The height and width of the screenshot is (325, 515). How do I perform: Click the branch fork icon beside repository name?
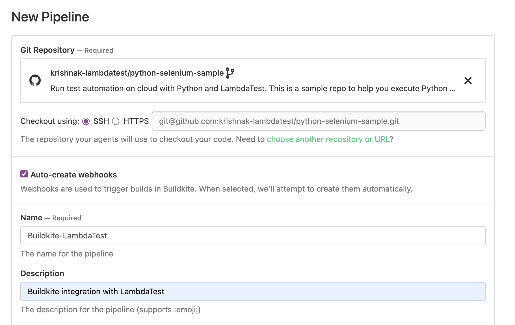pos(230,73)
